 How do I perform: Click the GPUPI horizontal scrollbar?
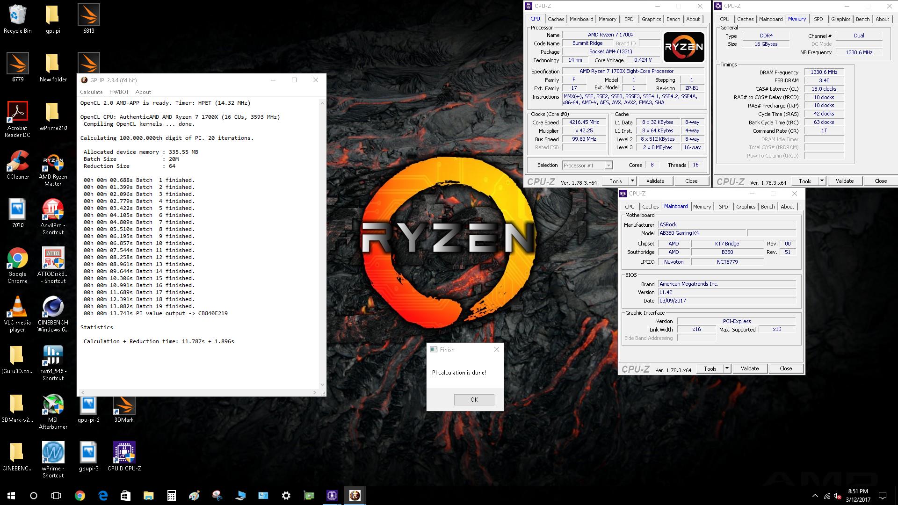tap(199, 393)
